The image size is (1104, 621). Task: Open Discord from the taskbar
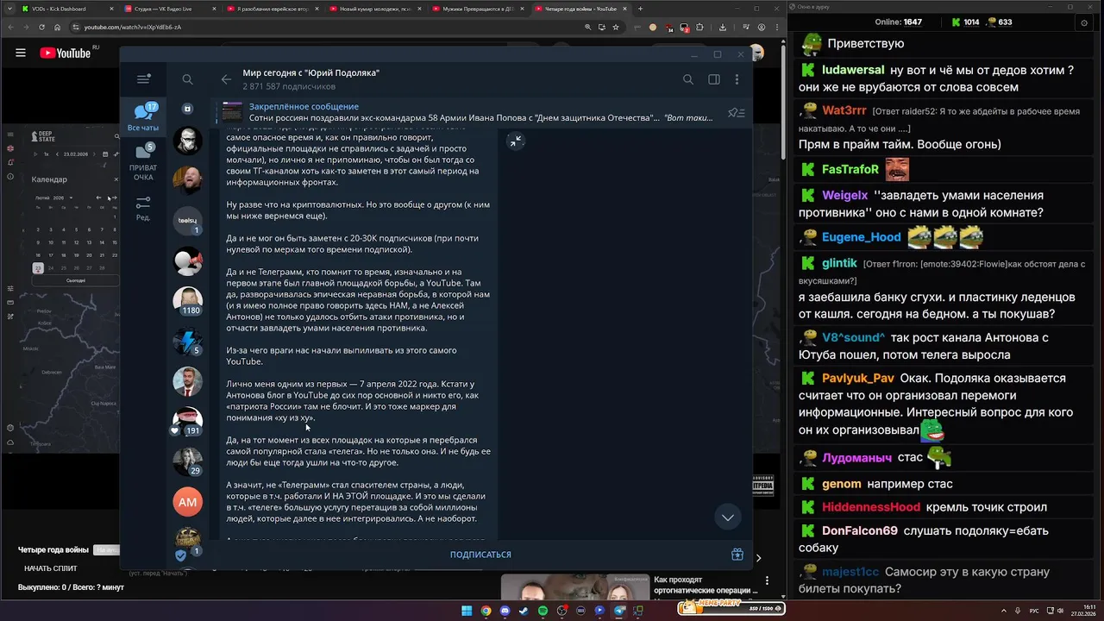(x=505, y=611)
